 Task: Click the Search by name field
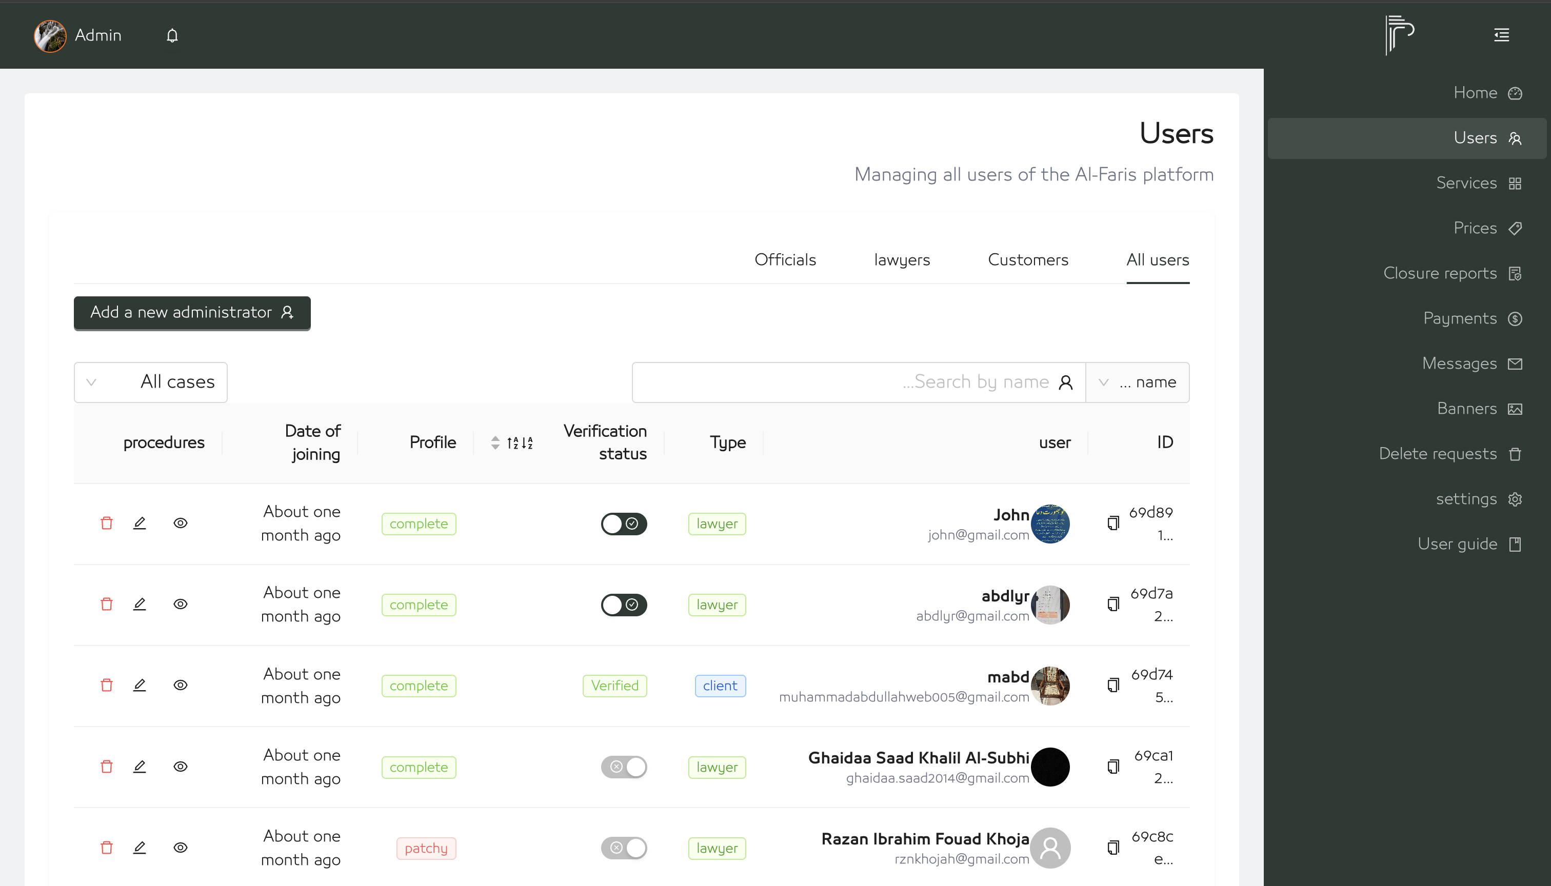coord(858,382)
